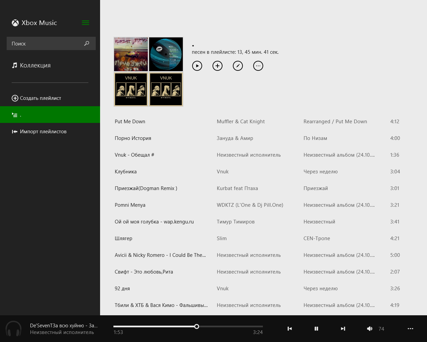Select the track Vnuk - Обещал #
Screen dimensions: 427x342
pos(134,155)
